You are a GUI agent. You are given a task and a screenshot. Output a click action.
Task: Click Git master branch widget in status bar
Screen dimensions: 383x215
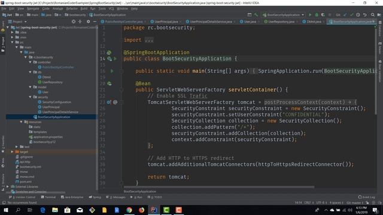(x=355, y=202)
